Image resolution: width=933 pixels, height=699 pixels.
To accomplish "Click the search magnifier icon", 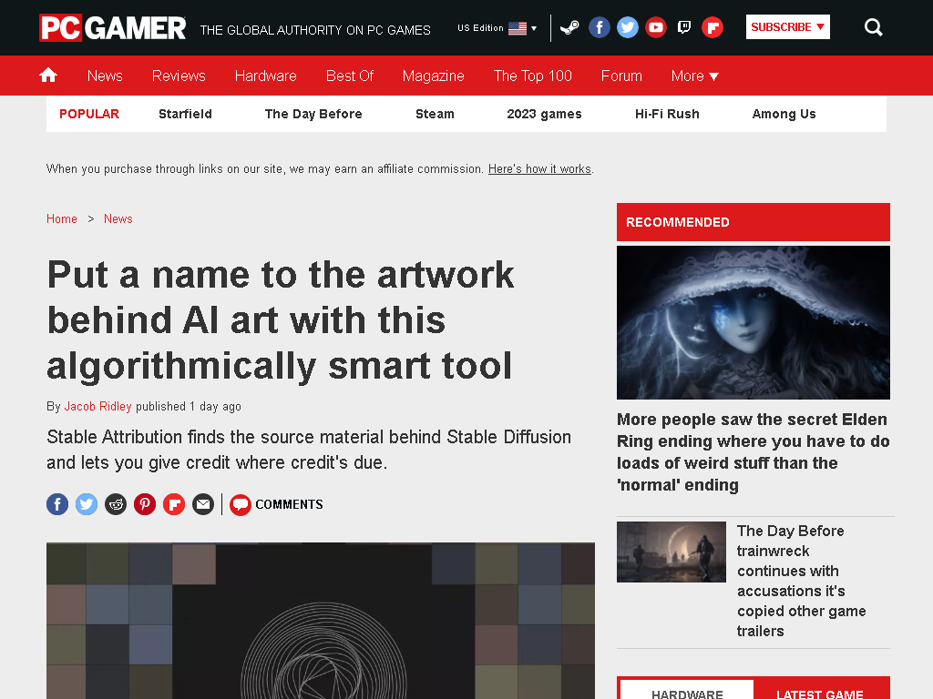I will [x=873, y=27].
